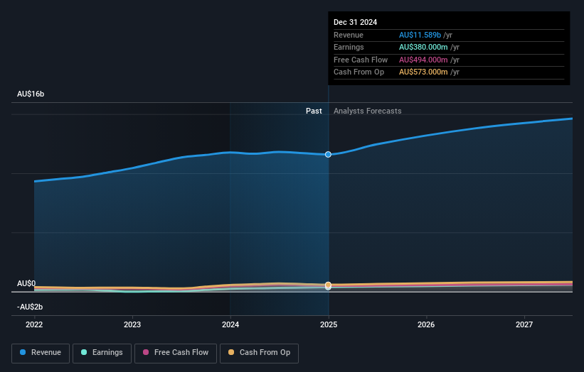
Task: Click the AU$494.000m free cash flow value
Action: [x=423, y=60]
